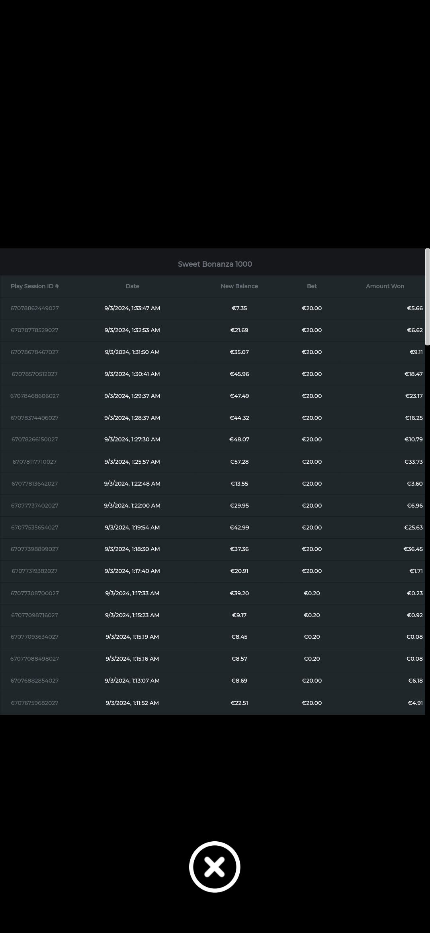The height and width of the screenshot is (933, 430).
Task: Click the Bet column header
Action: click(x=312, y=286)
